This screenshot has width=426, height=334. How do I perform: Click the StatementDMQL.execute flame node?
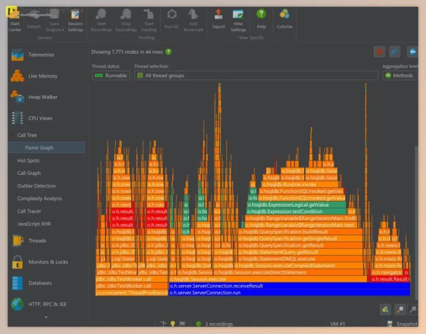[300, 259]
